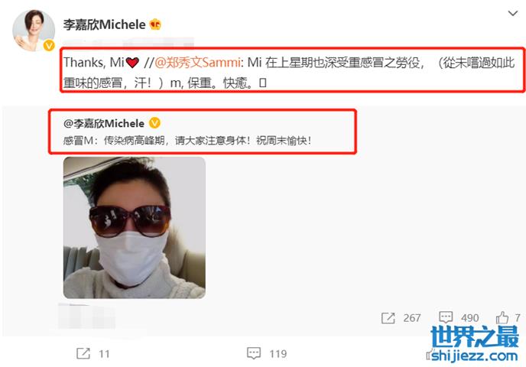Expand the post options chevron
This screenshot has height=367, width=526.
tap(512, 14)
